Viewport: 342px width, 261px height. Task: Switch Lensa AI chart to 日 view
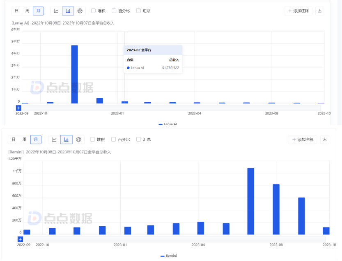point(16,11)
